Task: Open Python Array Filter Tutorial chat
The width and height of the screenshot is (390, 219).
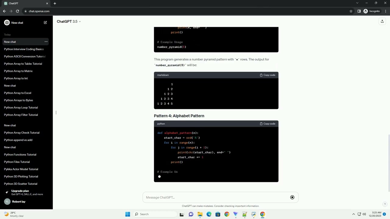Action: (x=21, y=115)
